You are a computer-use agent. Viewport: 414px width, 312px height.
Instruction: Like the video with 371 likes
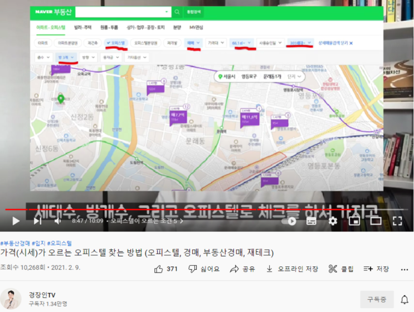click(166, 269)
